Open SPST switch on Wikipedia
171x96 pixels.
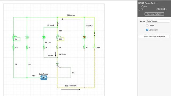[154, 37]
